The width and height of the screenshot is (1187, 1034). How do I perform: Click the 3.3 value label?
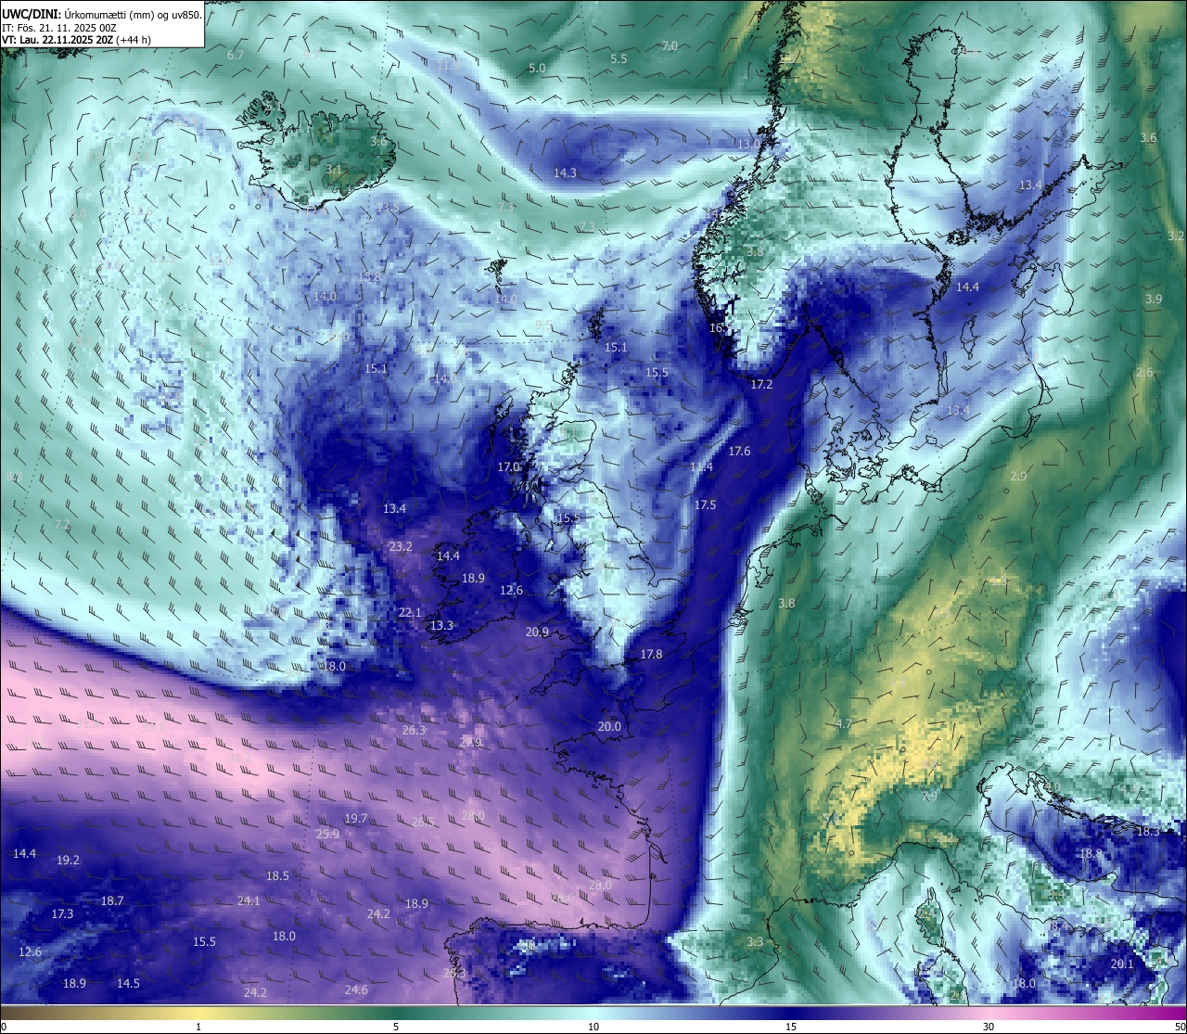pos(755,941)
